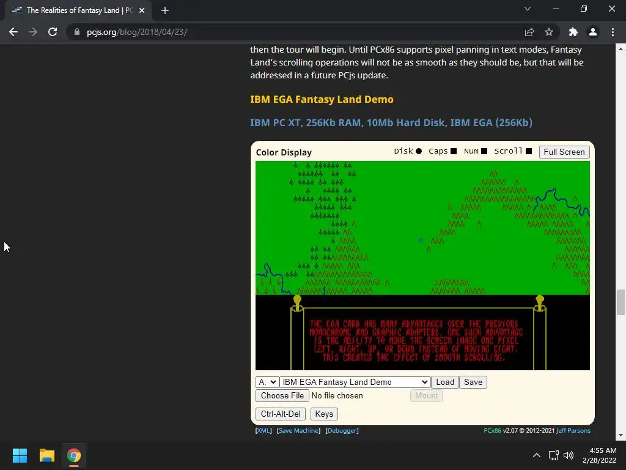Image resolution: width=626 pixels, height=470 pixels.
Task: Open File Explorer from taskbar
Action: [x=46, y=455]
